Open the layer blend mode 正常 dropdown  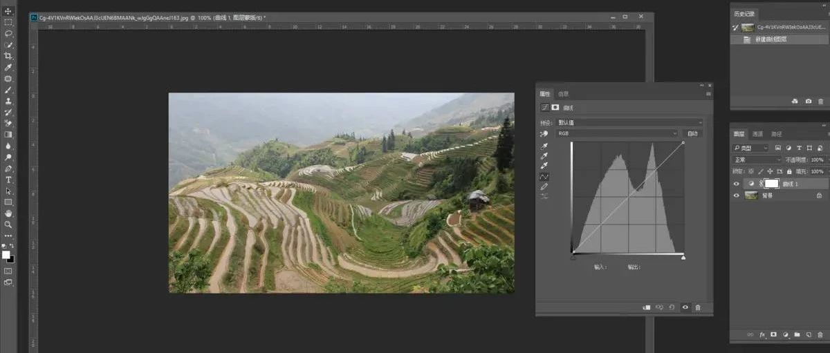click(x=757, y=160)
